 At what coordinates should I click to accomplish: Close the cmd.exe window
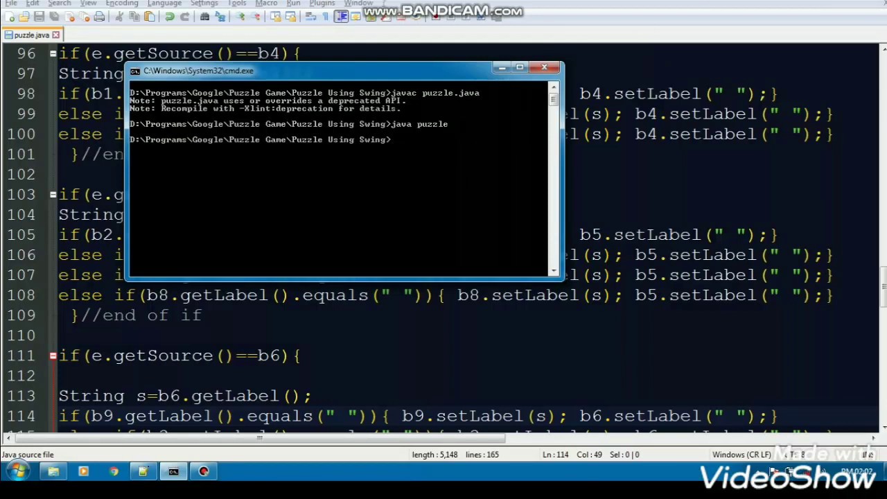[x=545, y=68]
